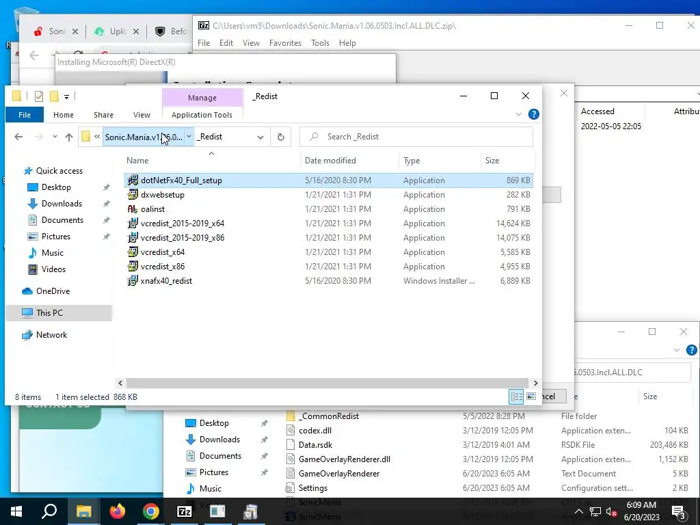This screenshot has height=525, width=700.
Task: Open the Share ribbon tab
Action: click(104, 115)
